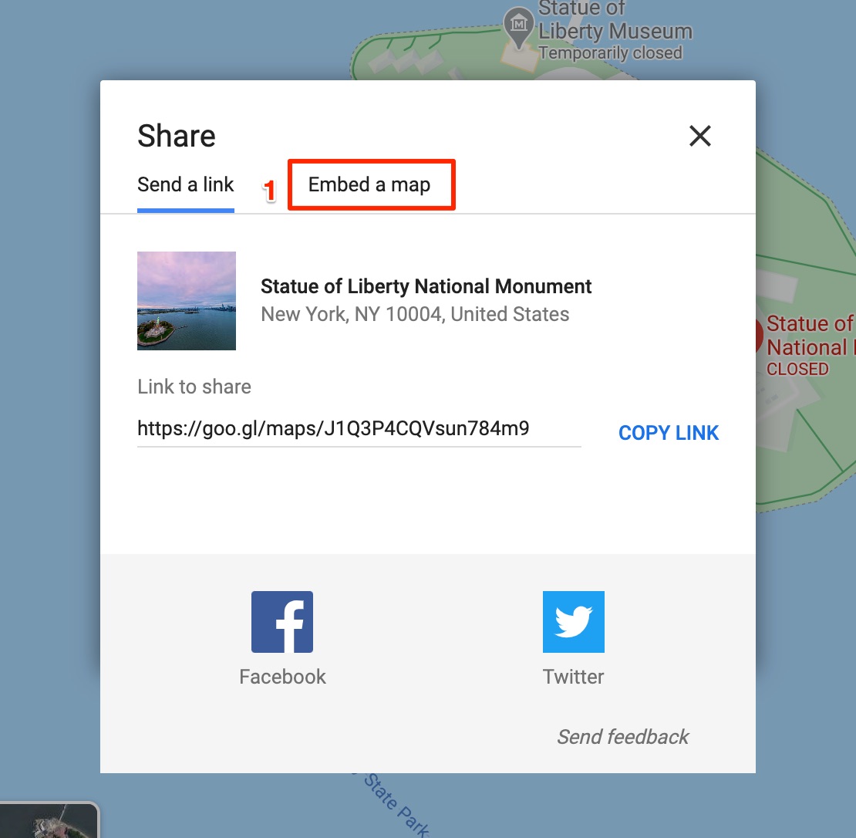
Task: Click the New York NY 10004 address text
Action: (x=415, y=314)
